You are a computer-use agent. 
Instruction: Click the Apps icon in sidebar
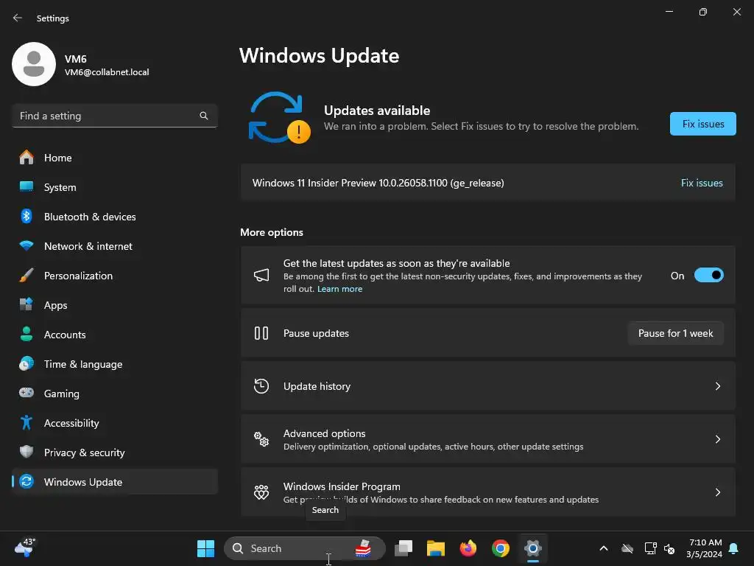pos(27,304)
